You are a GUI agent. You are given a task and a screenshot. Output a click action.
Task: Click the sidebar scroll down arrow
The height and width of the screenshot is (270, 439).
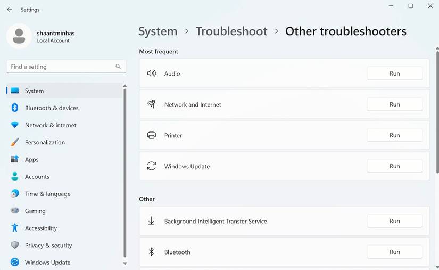(125, 263)
